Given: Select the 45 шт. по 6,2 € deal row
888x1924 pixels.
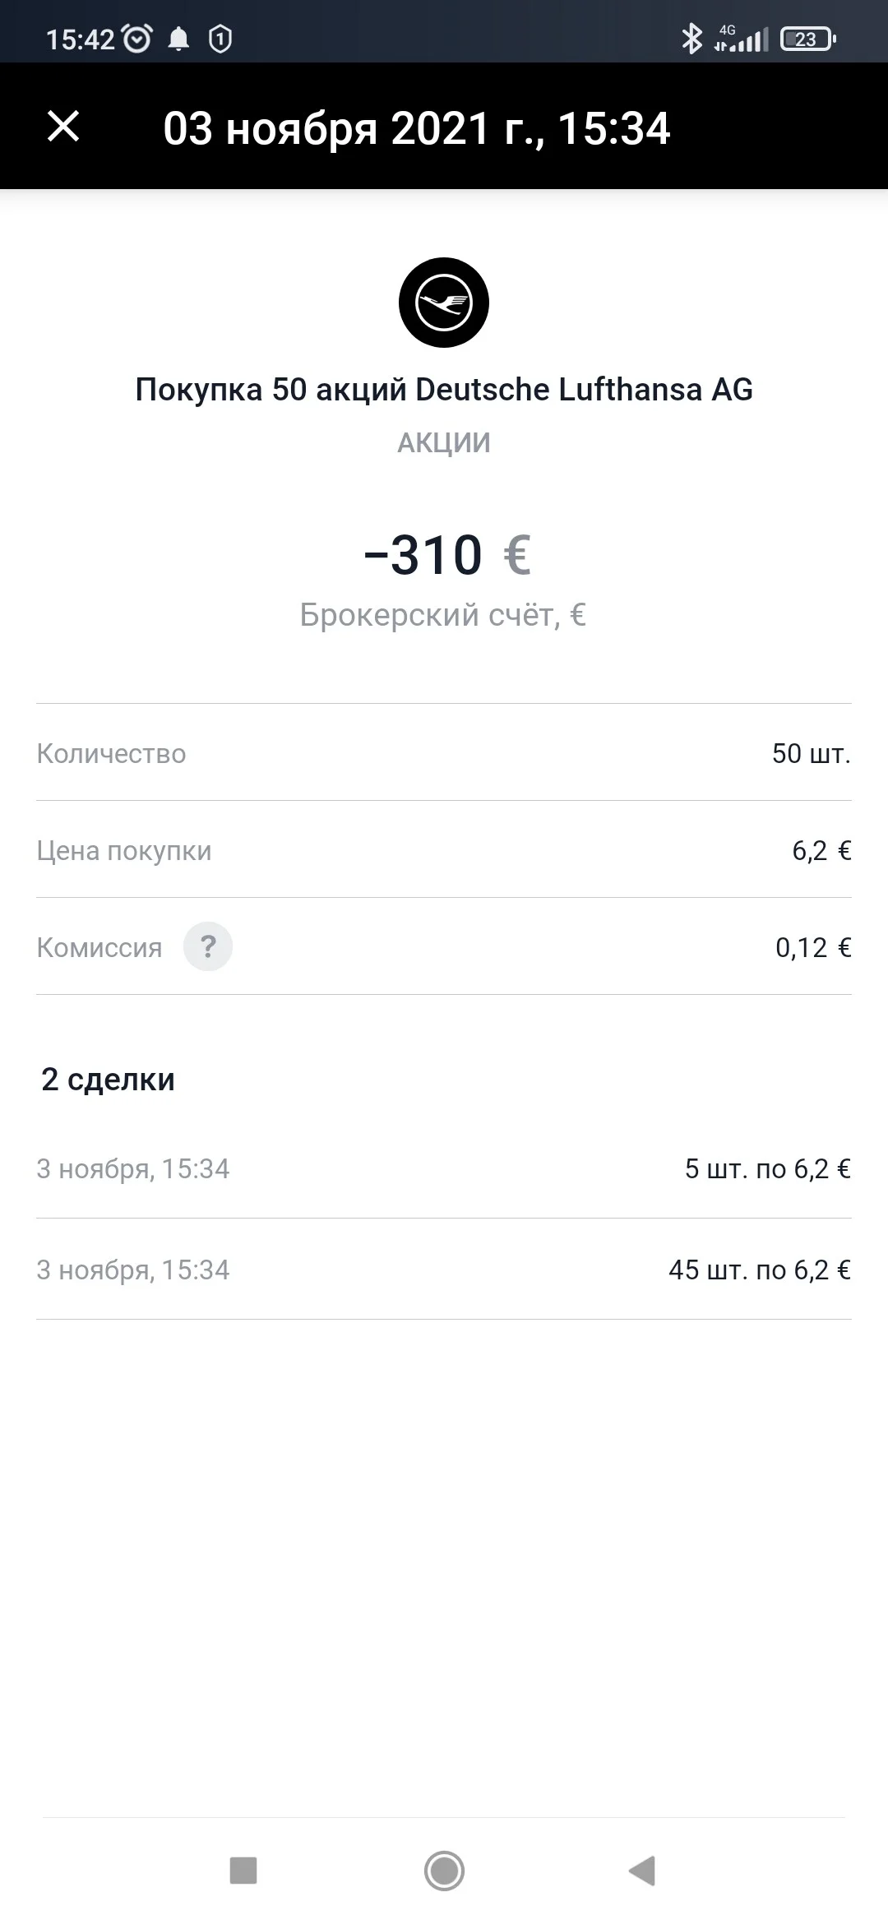Looking at the screenshot, I should coord(444,1270).
